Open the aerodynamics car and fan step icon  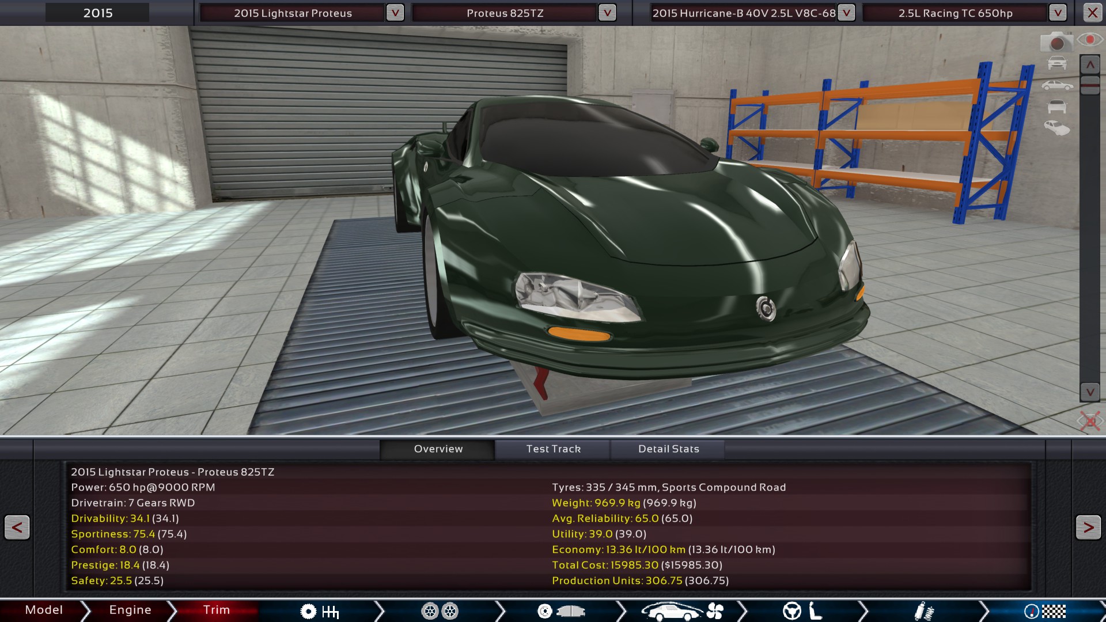pyautogui.click(x=682, y=611)
